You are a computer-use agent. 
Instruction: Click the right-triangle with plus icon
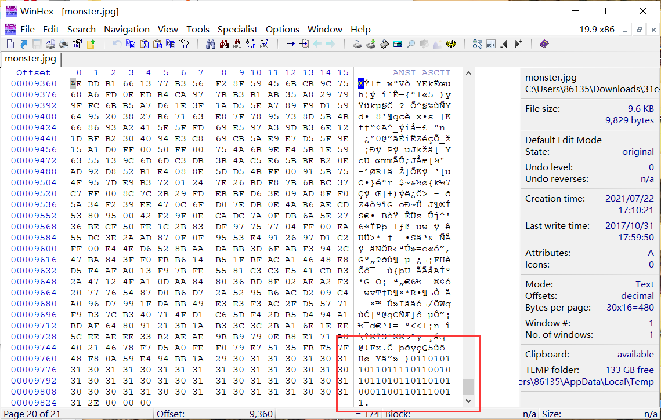[x=518, y=44]
